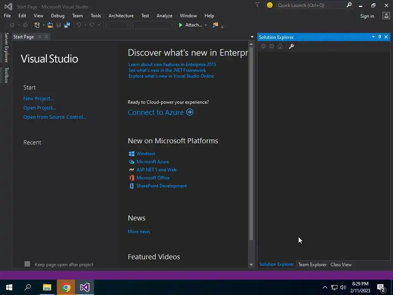Screen dimensions: 393x295
Task: Click the green Attach play icon
Action: coord(180,25)
